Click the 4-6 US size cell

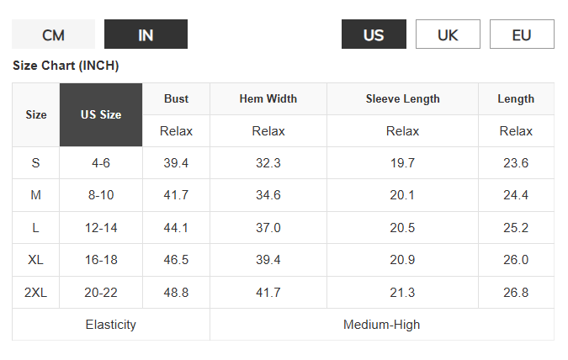coord(101,163)
